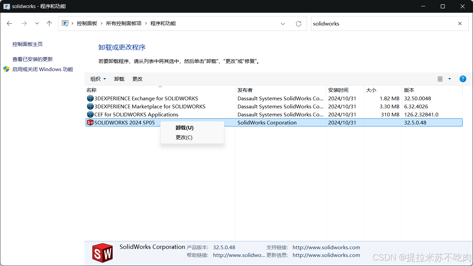
Task: Open help with the blue question icon
Action: [463, 79]
